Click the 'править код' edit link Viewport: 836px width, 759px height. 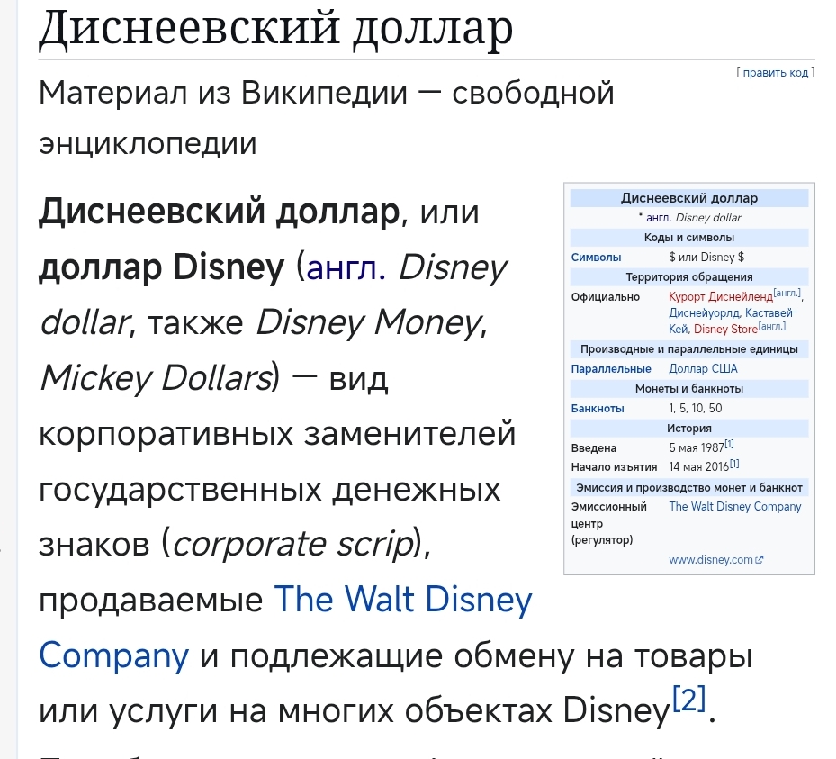tap(775, 72)
